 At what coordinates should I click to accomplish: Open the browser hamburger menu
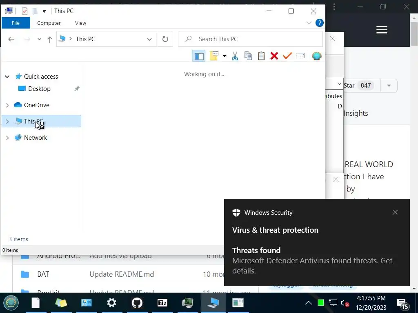(382, 30)
